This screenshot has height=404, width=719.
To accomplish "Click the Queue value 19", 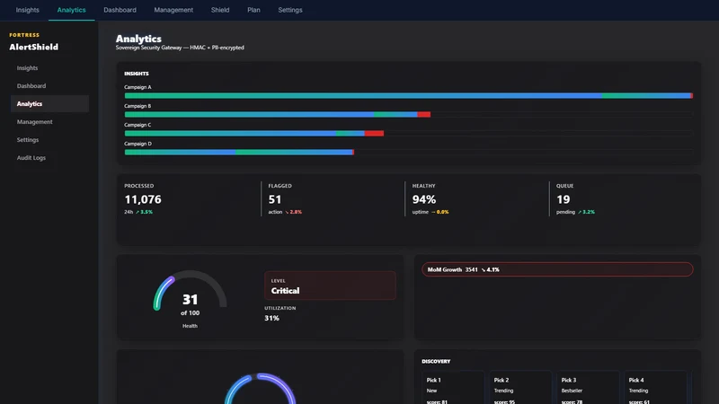I will coord(564,199).
